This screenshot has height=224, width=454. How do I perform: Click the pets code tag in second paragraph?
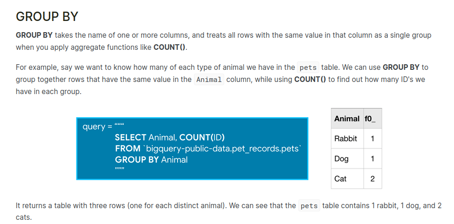click(308, 67)
